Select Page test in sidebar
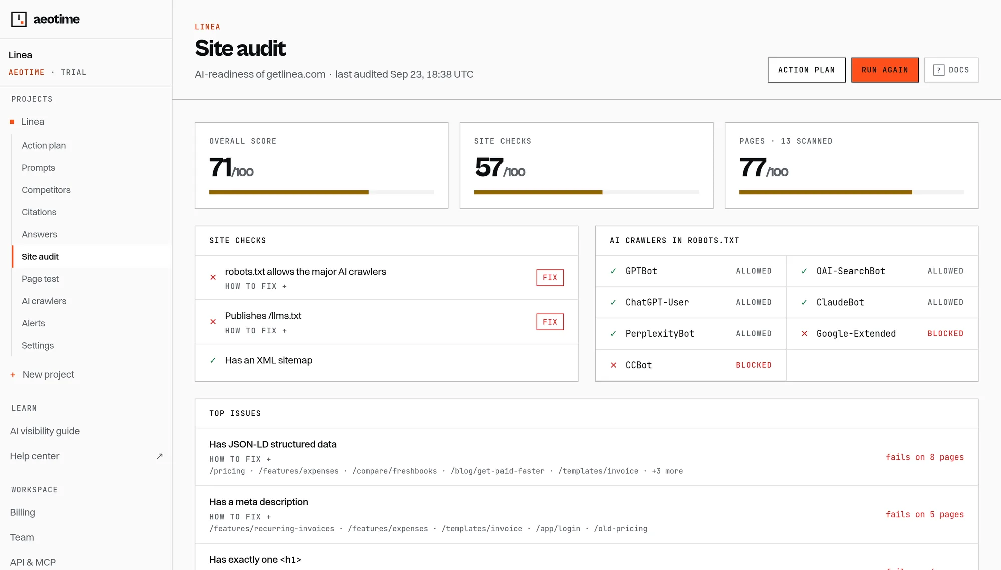This screenshot has height=570, width=1001. (40, 279)
